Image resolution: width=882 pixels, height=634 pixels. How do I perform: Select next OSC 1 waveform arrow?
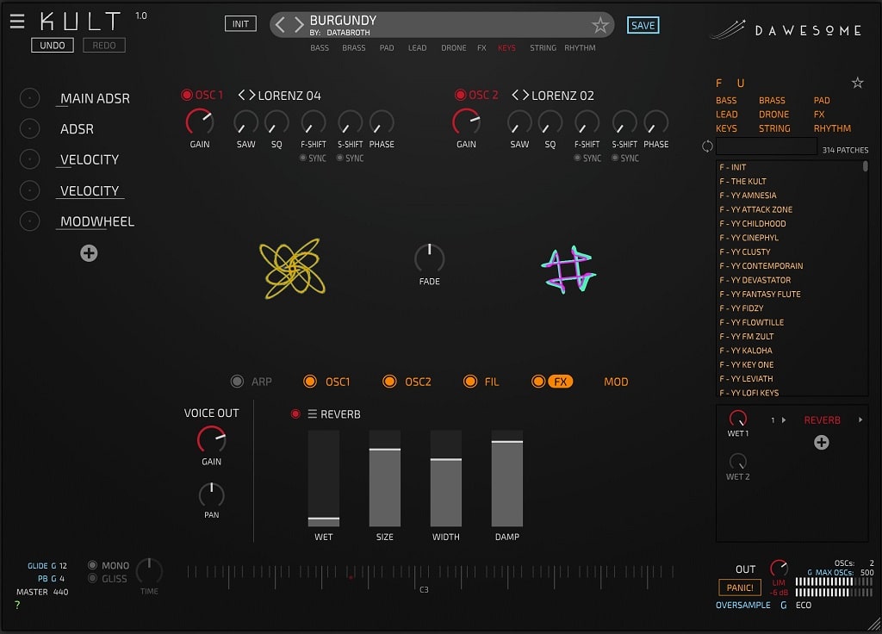point(252,95)
